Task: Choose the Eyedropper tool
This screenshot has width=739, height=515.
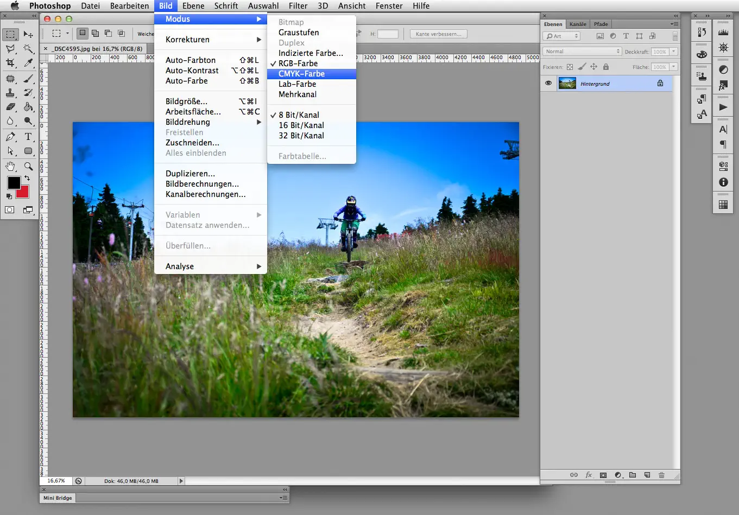Action: point(28,62)
